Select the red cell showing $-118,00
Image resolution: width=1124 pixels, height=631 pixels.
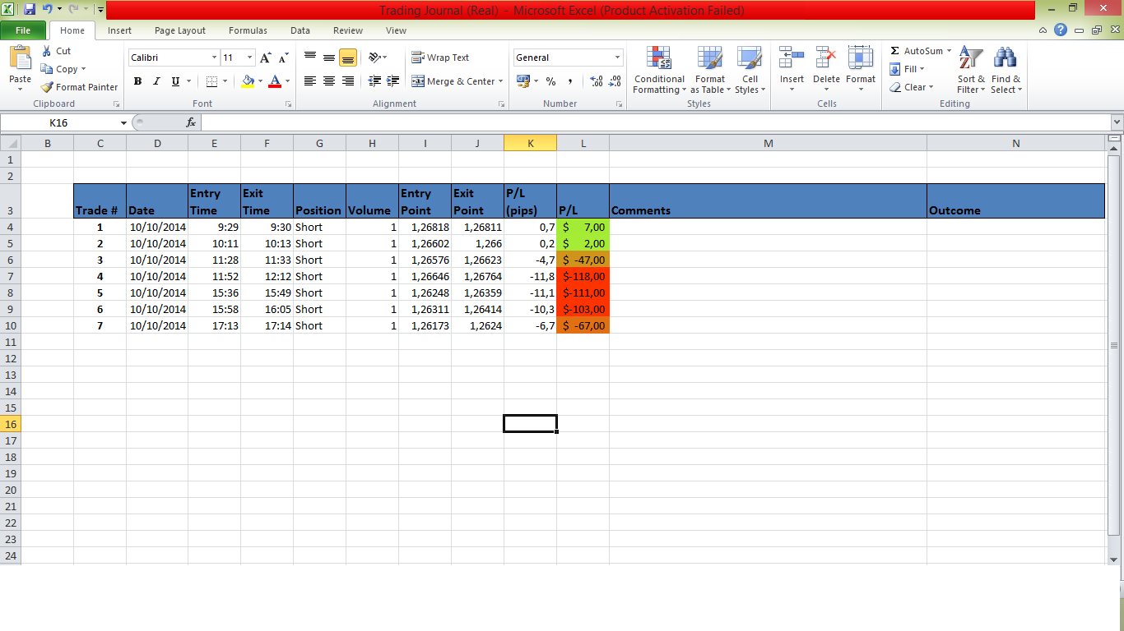click(583, 276)
